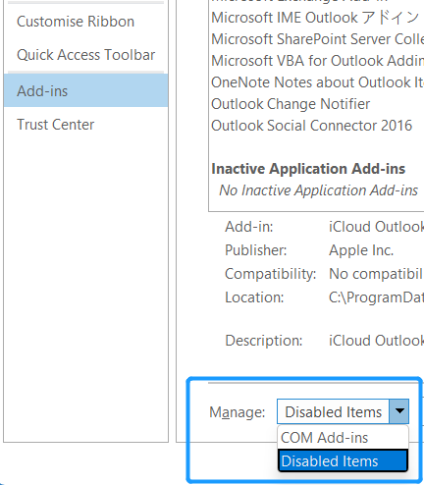Open the Trust Center category

[86, 125]
